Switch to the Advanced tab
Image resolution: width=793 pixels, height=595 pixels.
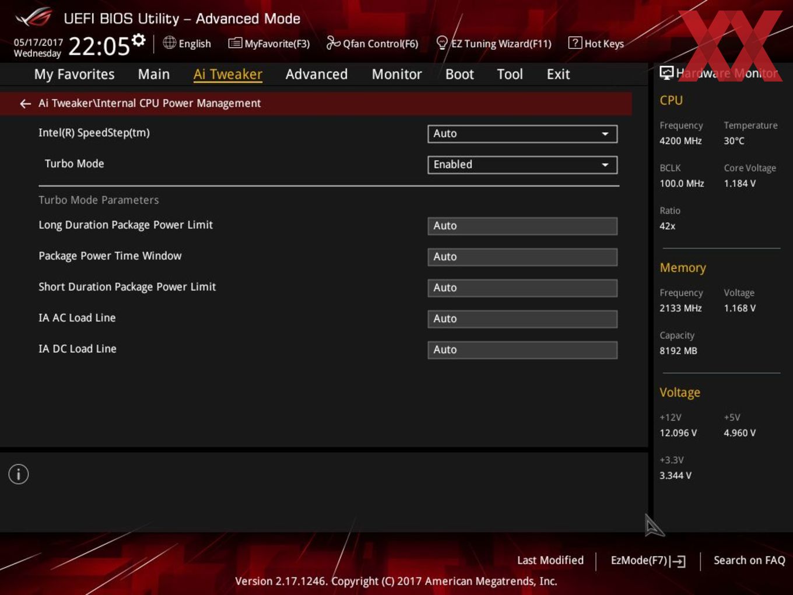pyautogui.click(x=317, y=74)
